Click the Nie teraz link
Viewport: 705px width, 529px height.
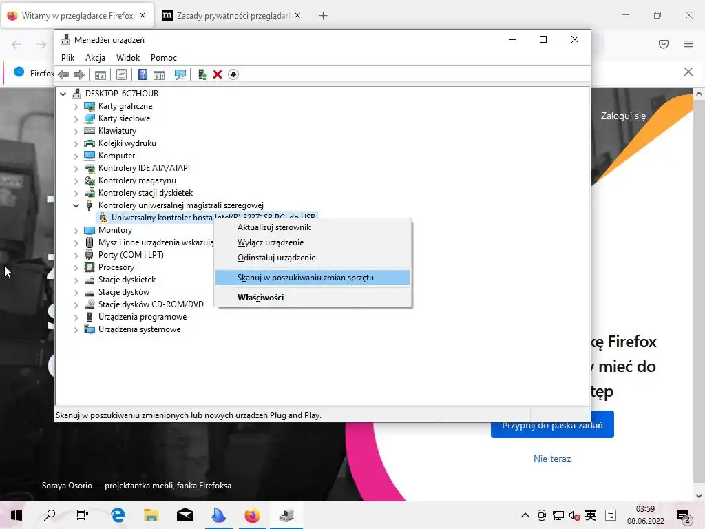tap(552, 459)
